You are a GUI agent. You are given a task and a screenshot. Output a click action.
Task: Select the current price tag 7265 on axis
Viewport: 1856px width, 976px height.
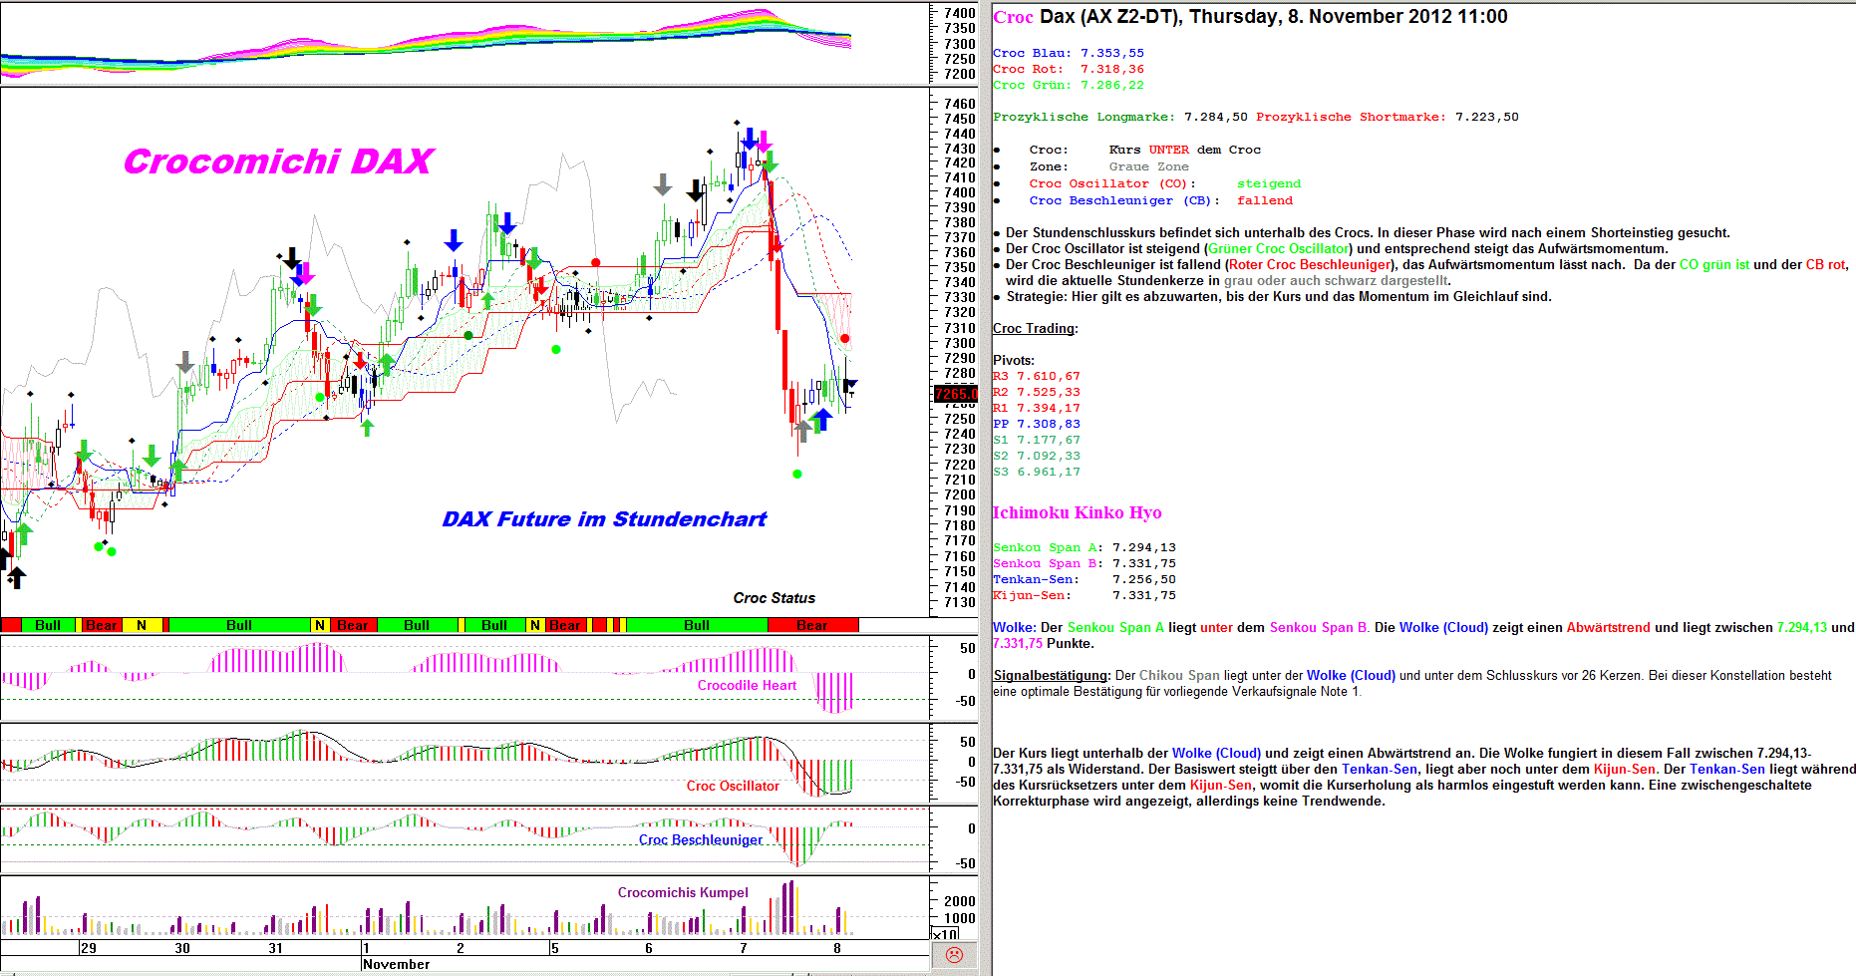(x=955, y=394)
